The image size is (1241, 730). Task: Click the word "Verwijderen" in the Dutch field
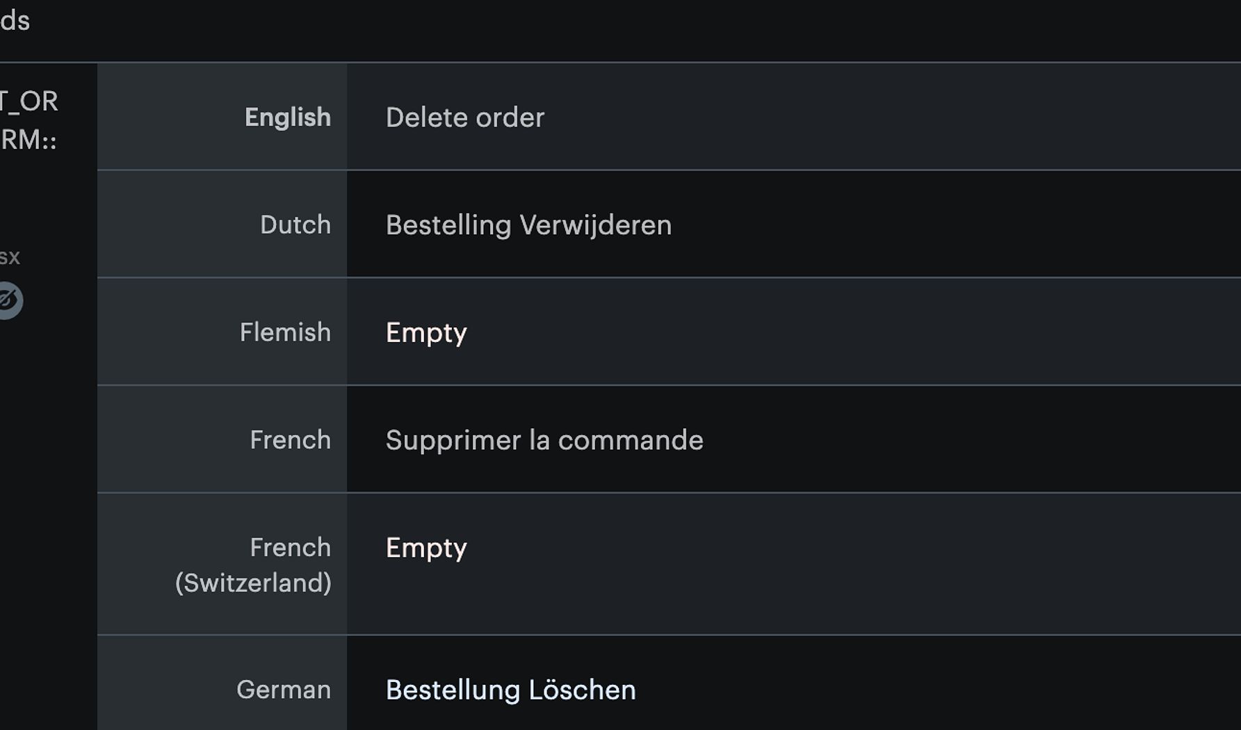[595, 225]
